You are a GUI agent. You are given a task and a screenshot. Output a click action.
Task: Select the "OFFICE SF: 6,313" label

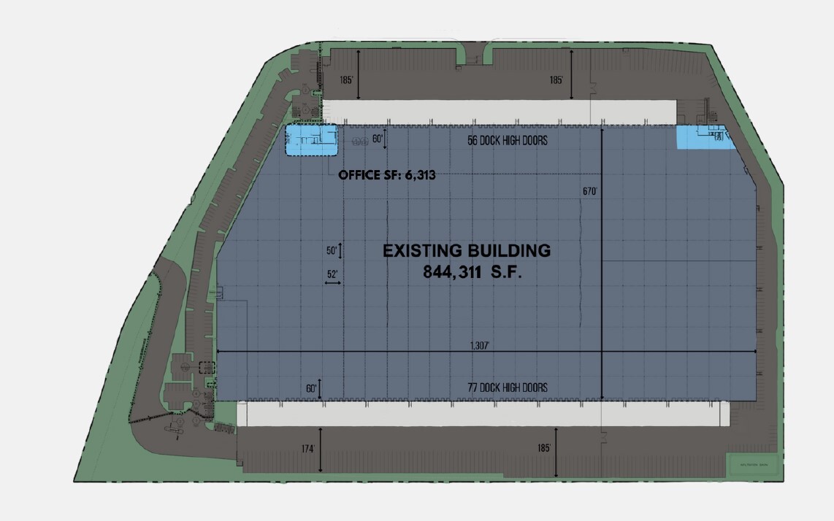(386, 175)
